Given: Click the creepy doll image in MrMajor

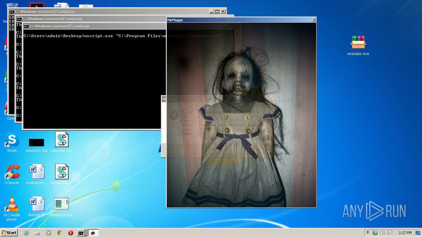Looking at the screenshot, I should [241, 115].
